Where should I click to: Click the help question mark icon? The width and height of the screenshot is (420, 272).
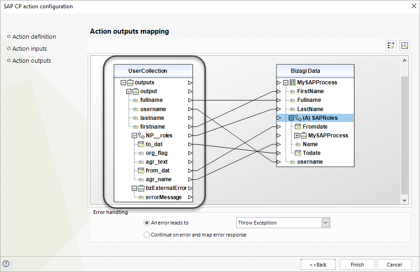pos(6,264)
